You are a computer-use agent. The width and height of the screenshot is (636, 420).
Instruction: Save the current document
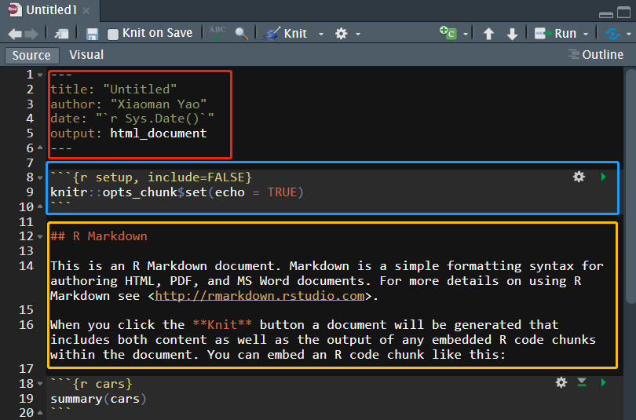pyautogui.click(x=93, y=34)
